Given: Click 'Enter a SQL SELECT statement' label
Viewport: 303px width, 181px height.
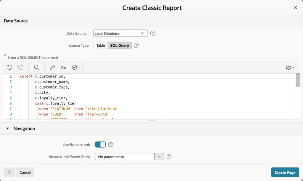Looking at the screenshot, I should pos(33,58).
